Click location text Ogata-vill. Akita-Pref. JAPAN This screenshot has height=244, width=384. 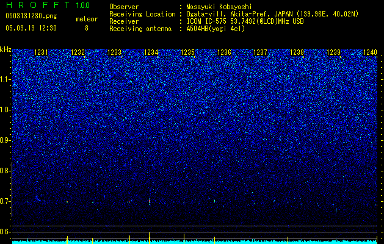pyautogui.click(x=239, y=14)
